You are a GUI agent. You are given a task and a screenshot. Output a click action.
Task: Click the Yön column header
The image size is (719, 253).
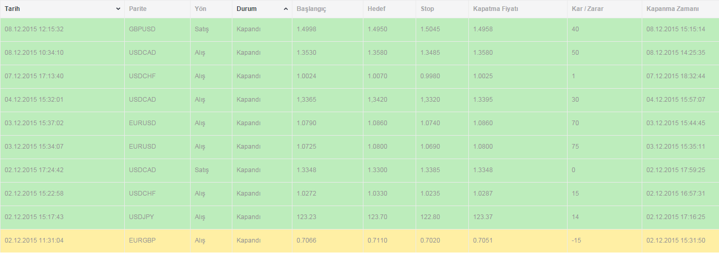(200, 9)
